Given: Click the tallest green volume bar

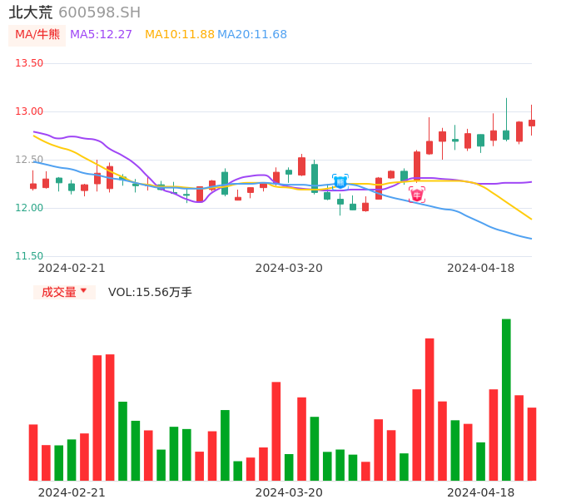Looking at the screenshot, I should click(x=506, y=399).
